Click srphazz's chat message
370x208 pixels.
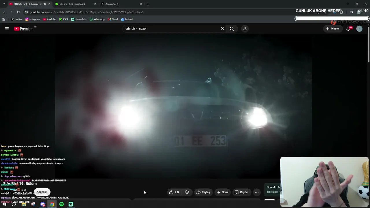[35, 198]
